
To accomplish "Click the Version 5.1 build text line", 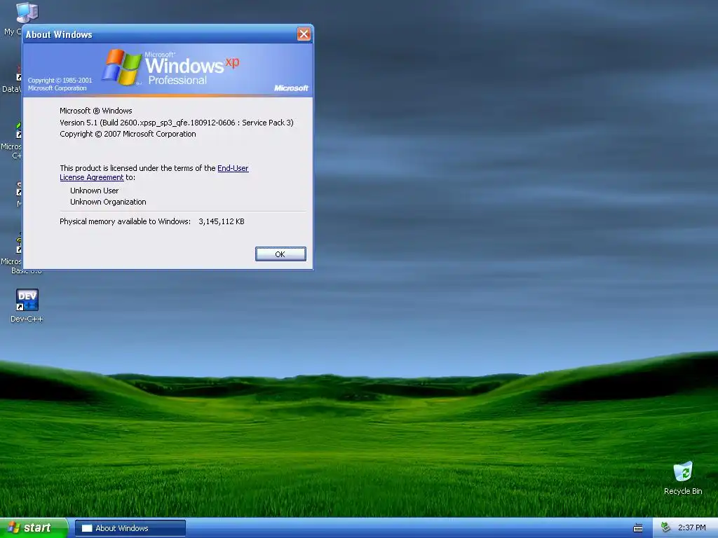I will [x=177, y=123].
